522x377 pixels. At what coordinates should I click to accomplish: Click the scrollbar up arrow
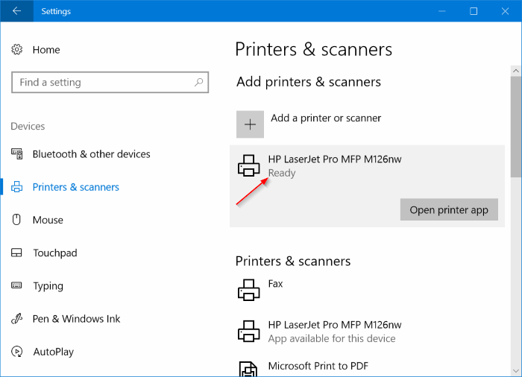coord(516,71)
